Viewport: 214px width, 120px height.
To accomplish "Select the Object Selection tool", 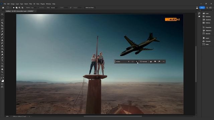I will [x=2, y=23].
